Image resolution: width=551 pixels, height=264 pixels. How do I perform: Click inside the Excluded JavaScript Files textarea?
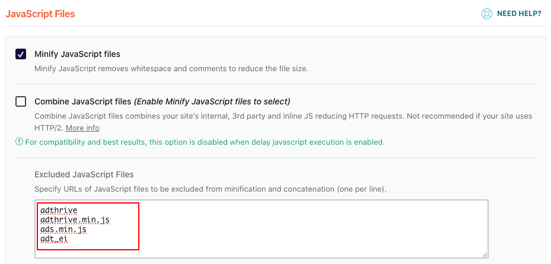(262, 229)
